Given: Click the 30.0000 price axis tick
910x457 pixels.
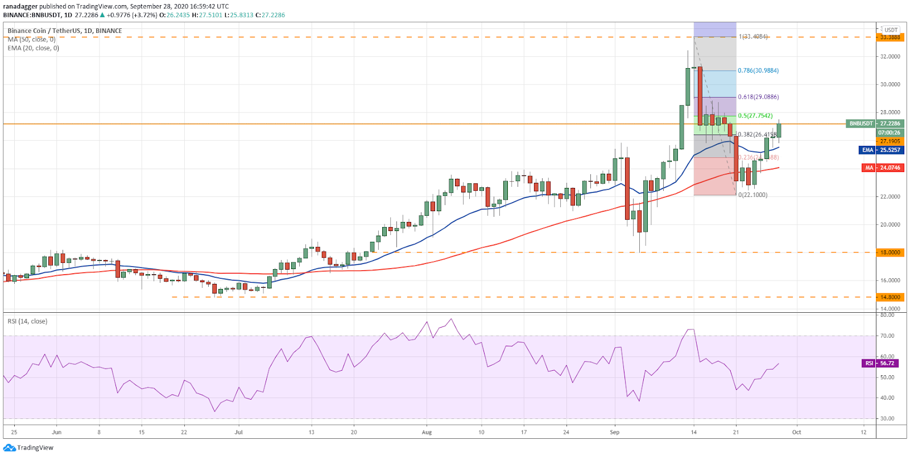Looking at the screenshot, I should (x=890, y=85).
